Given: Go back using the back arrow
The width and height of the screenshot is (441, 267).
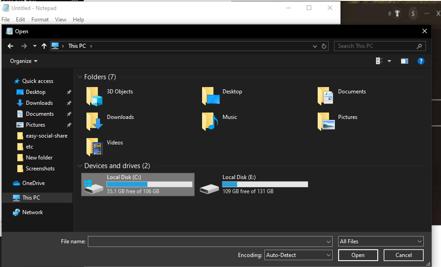Looking at the screenshot, I should [10, 46].
